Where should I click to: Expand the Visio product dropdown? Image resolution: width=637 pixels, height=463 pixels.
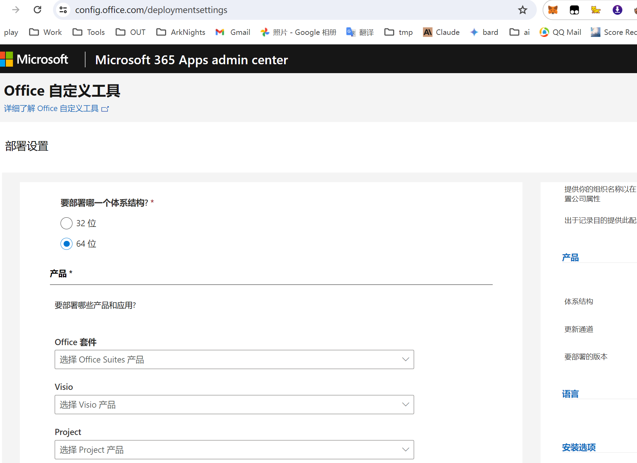(234, 405)
